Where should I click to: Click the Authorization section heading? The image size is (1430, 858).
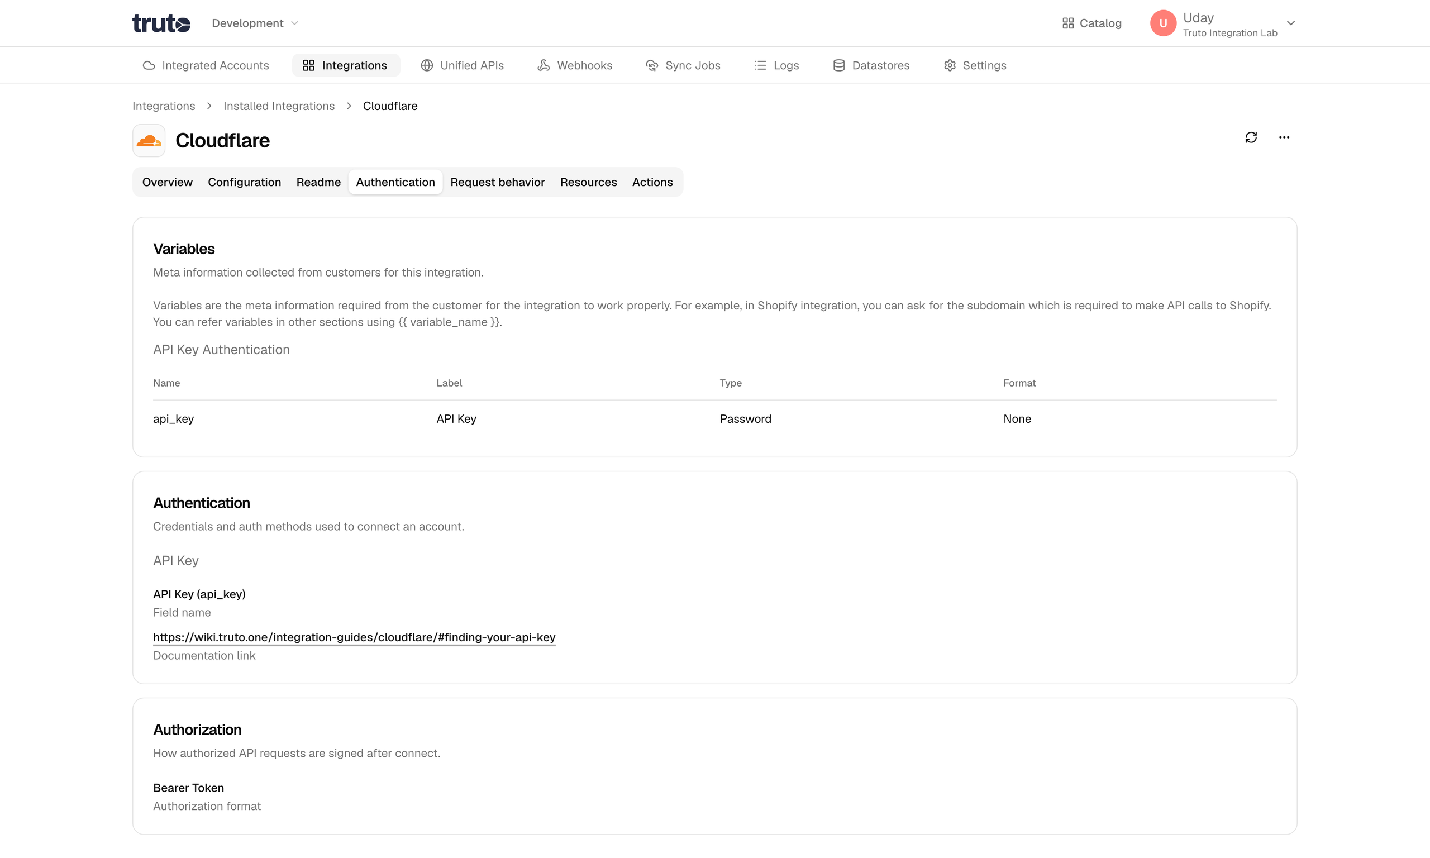click(x=197, y=730)
